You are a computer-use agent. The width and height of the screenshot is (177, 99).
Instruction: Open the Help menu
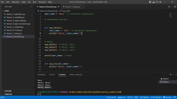pyautogui.click(x=50, y=2)
